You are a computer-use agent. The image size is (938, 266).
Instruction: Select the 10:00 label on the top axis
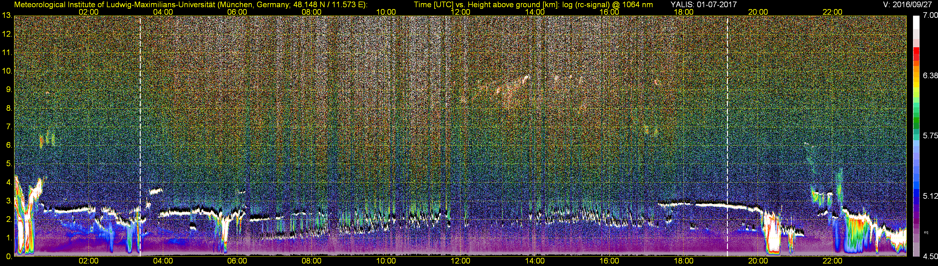click(386, 12)
